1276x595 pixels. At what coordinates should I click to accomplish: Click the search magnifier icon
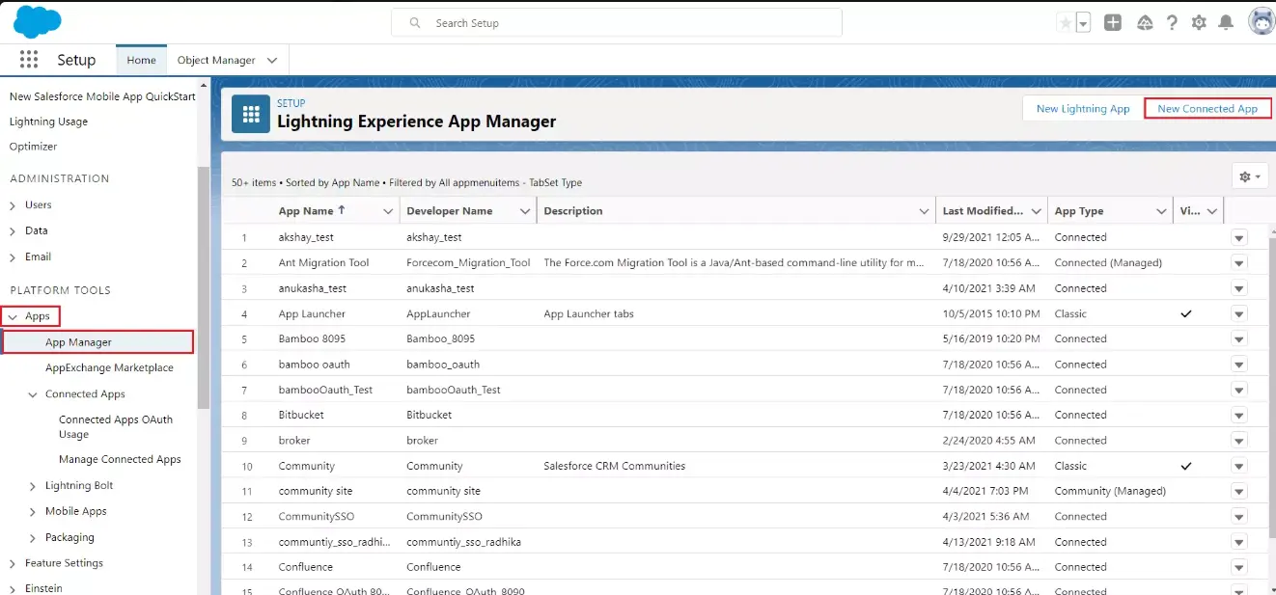click(x=415, y=23)
